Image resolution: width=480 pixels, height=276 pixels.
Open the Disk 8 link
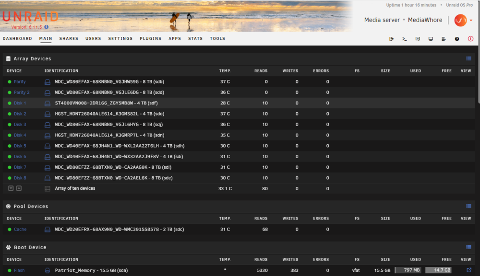[x=20, y=178]
